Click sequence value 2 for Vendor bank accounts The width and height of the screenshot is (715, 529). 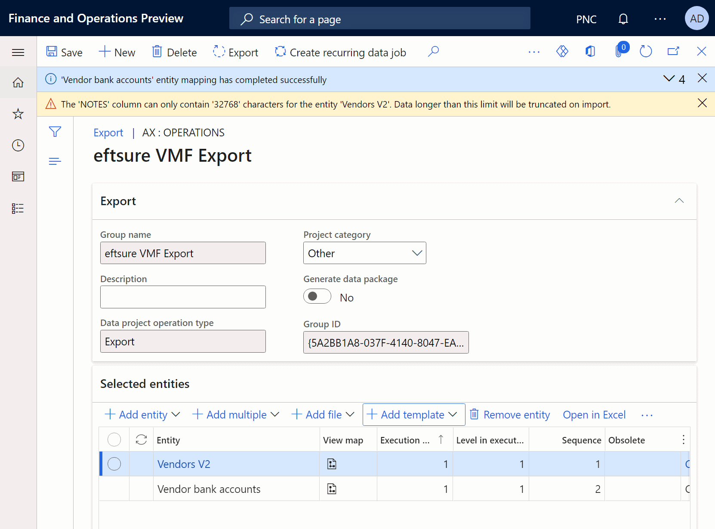[x=598, y=489]
